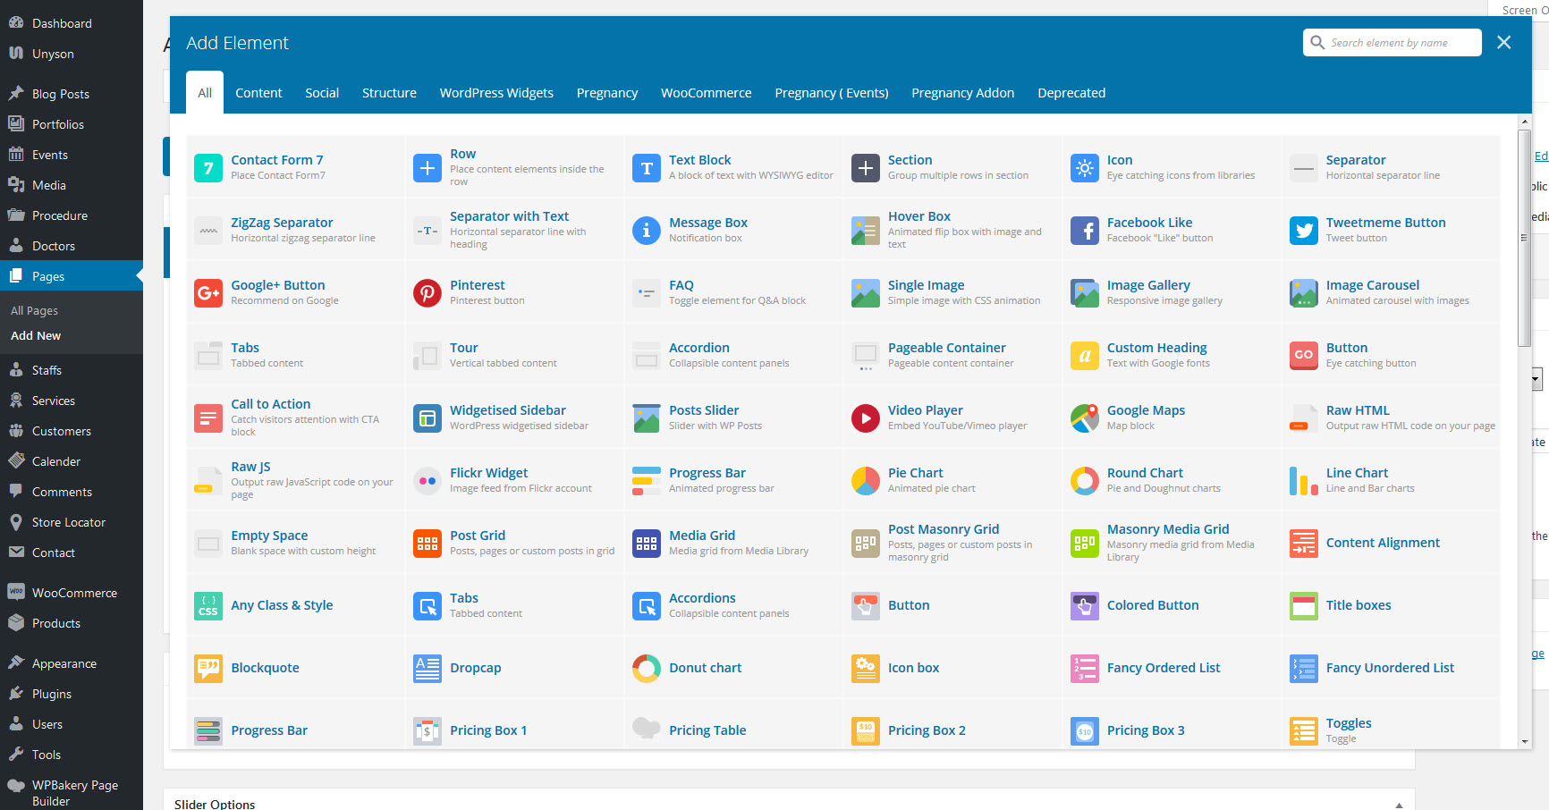Select the Pie Chart icon
1549x810 pixels.
(866, 480)
